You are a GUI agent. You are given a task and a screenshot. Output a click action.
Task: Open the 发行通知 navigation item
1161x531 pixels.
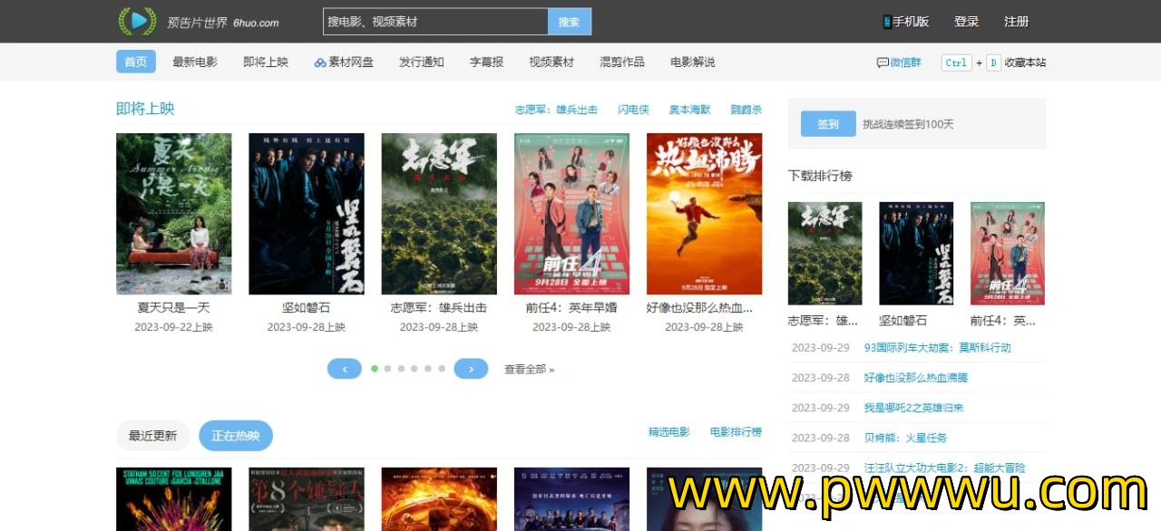pyautogui.click(x=422, y=63)
